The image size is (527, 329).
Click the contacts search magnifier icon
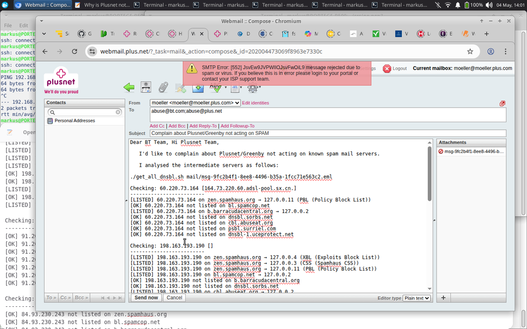52,112
